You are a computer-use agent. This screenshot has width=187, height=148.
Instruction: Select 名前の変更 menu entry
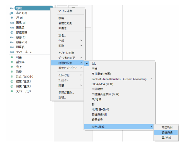[65, 23]
